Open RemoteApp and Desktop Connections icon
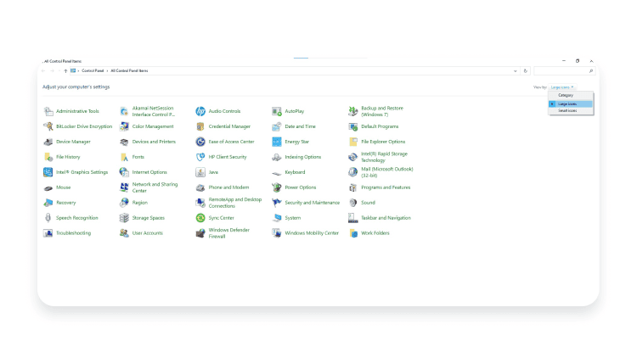 tap(200, 203)
